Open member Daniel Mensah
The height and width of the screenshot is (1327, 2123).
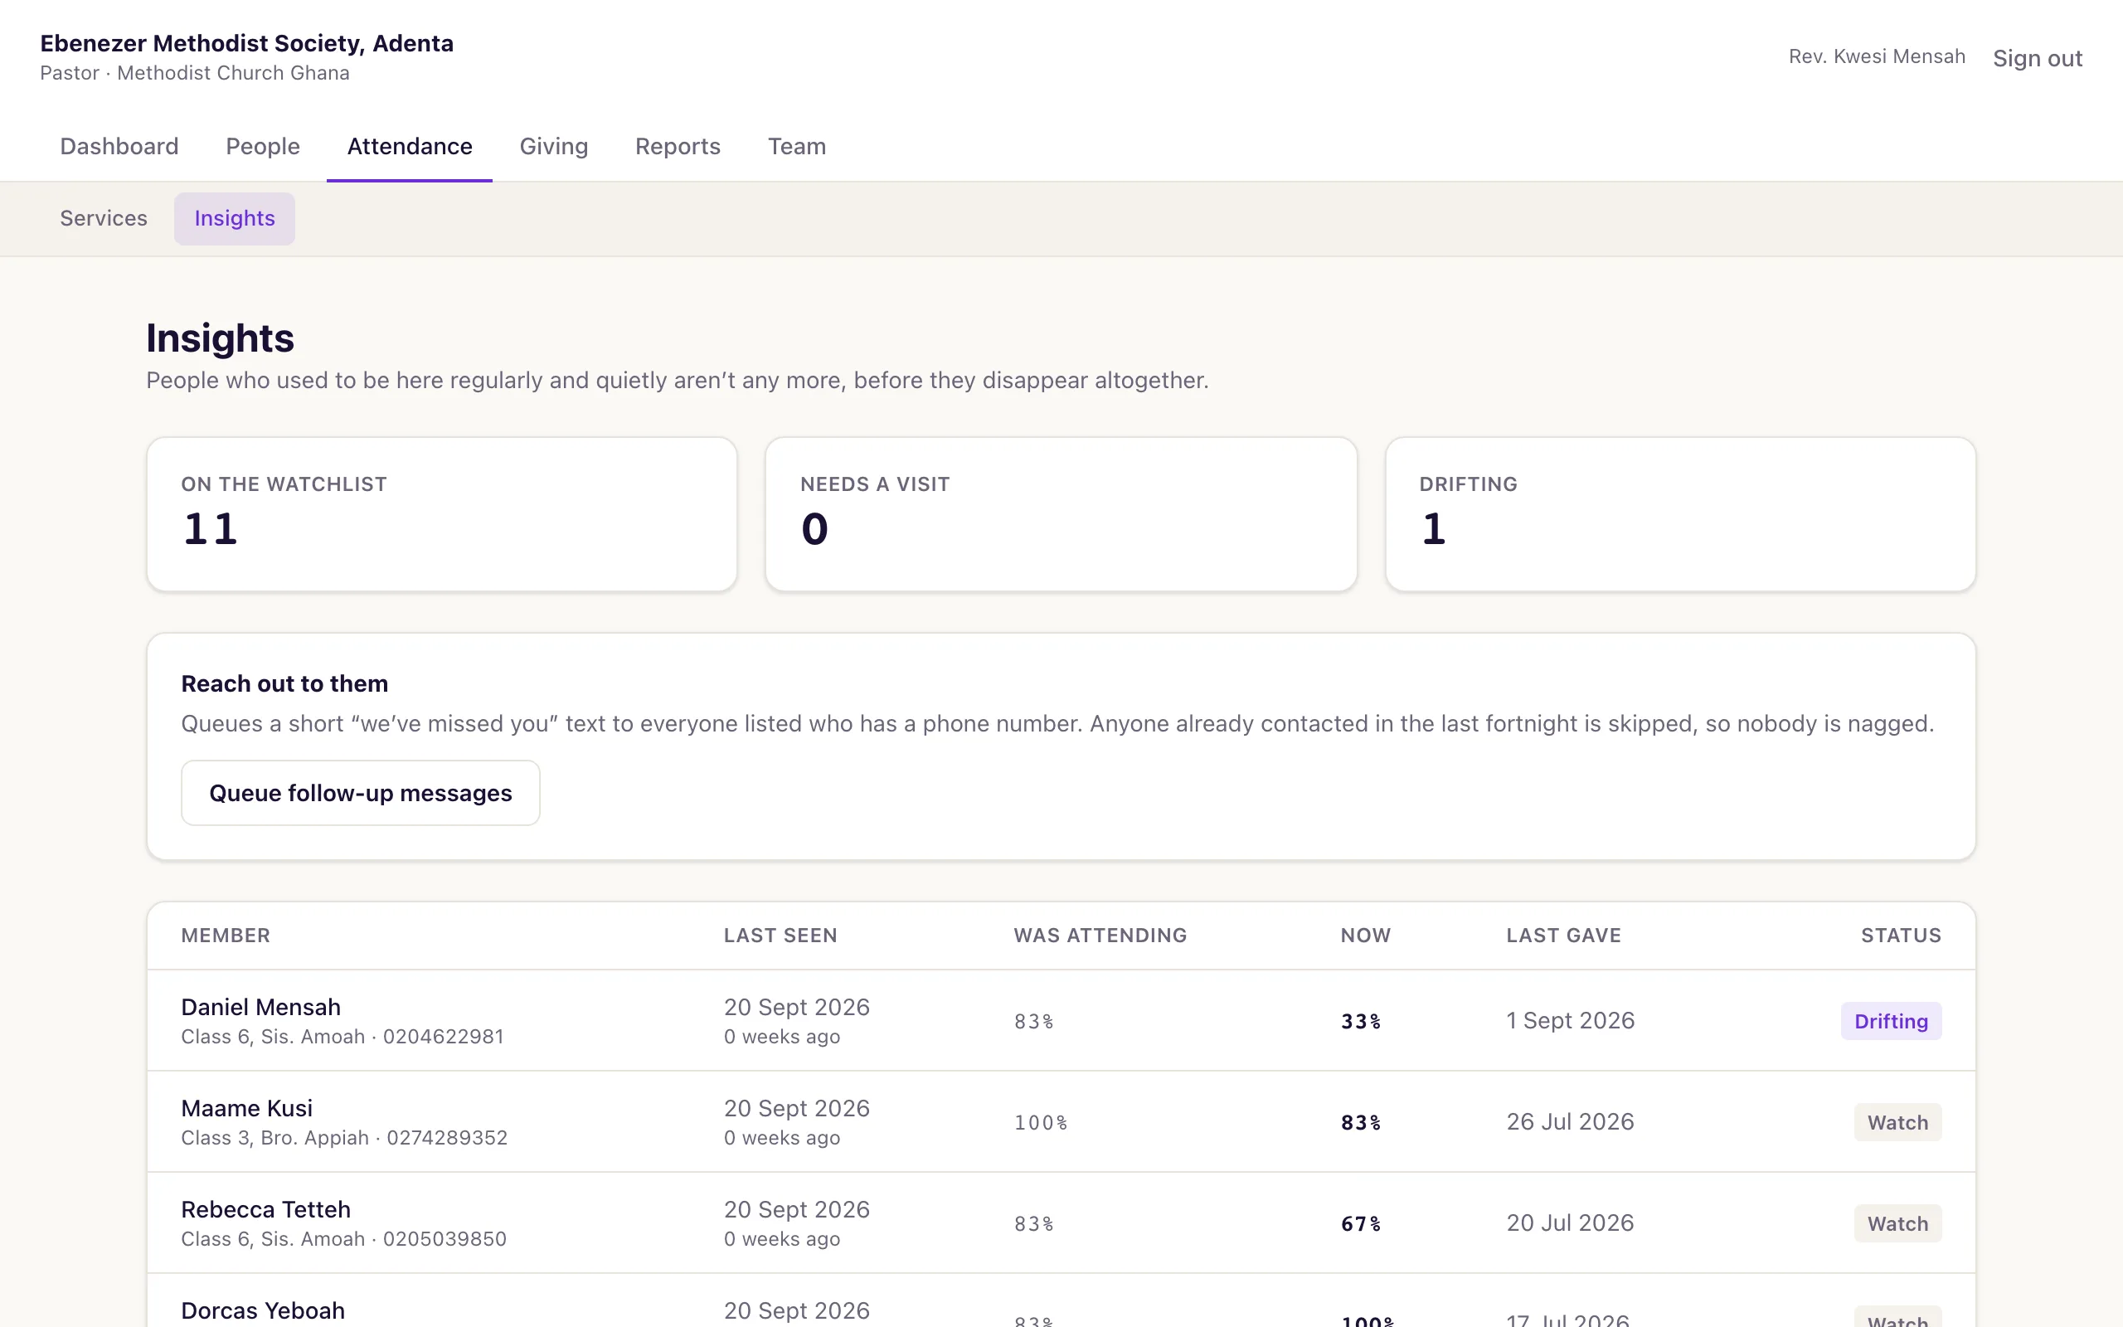click(260, 1007)
